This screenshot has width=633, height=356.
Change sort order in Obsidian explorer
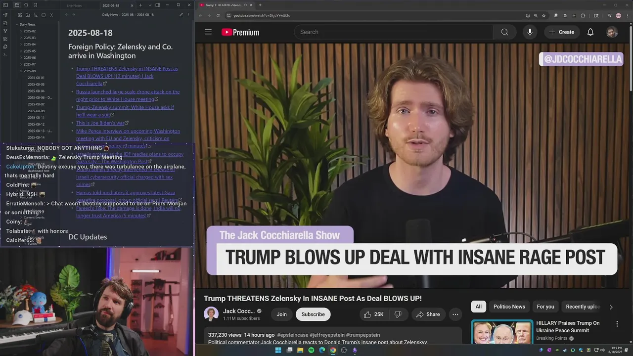pos(36,15)
